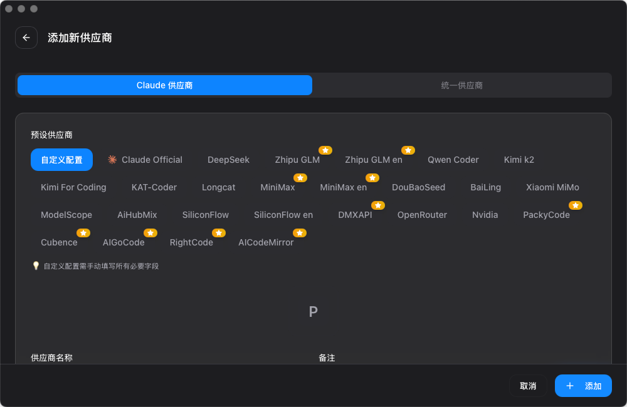Choose MiniMax preset
The height and width of the screenshot is (407, 627).
point(278,187)
